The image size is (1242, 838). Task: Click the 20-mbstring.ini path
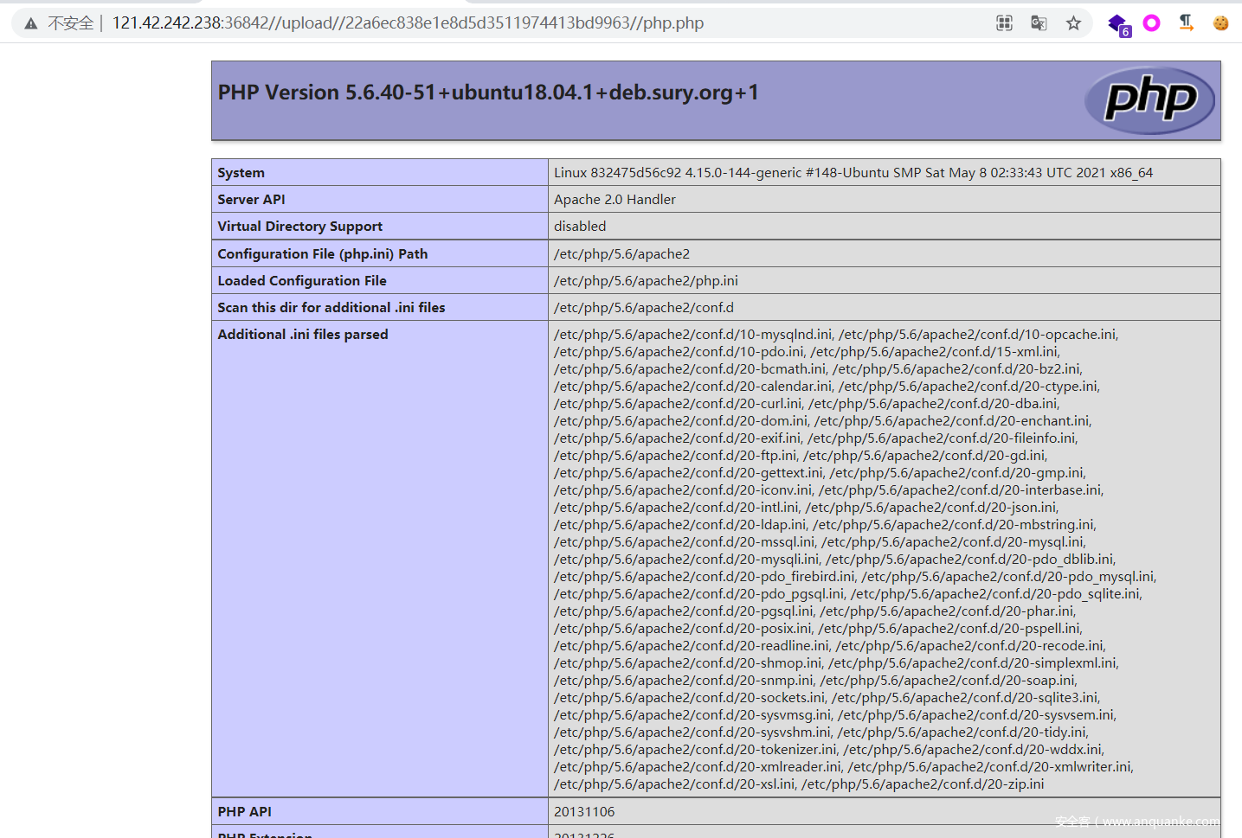pyautogui.click(x=955, y=525)
